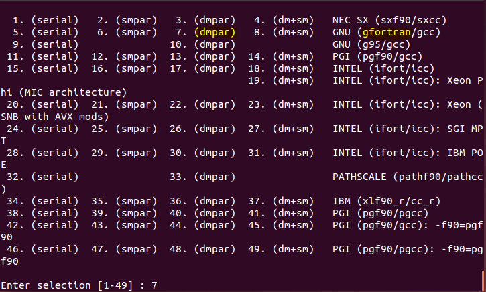The image size is (486, 292).
Task: Click the 'IBM (xlf90_r/cc_r)' label
Action: [x=386, y=202]
